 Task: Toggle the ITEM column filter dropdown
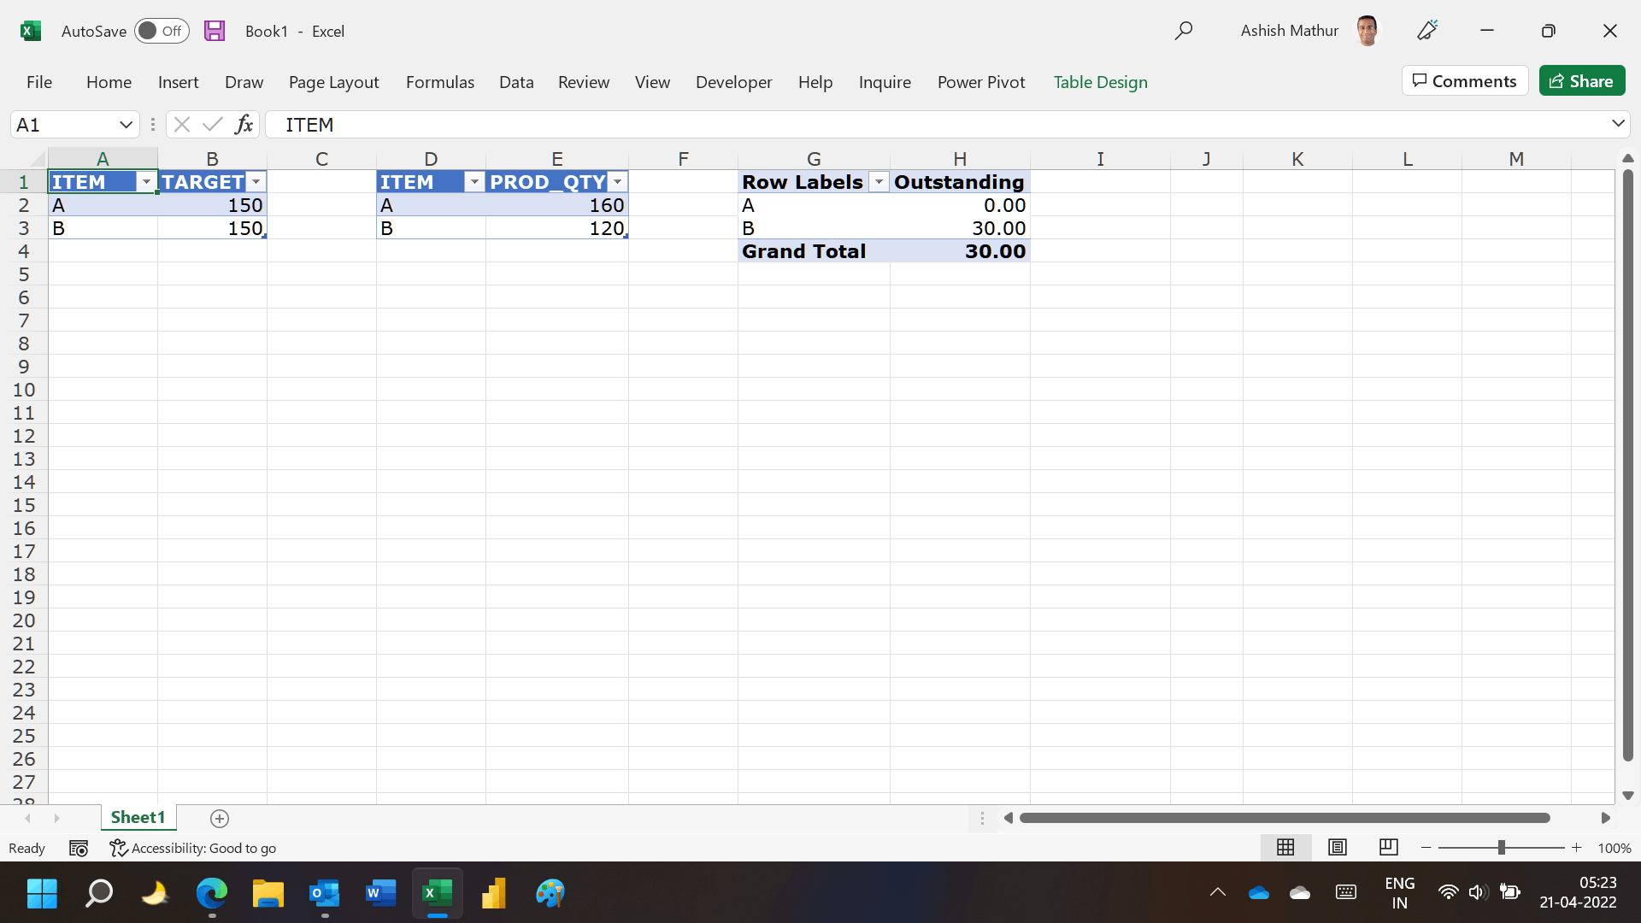point(146,181)
